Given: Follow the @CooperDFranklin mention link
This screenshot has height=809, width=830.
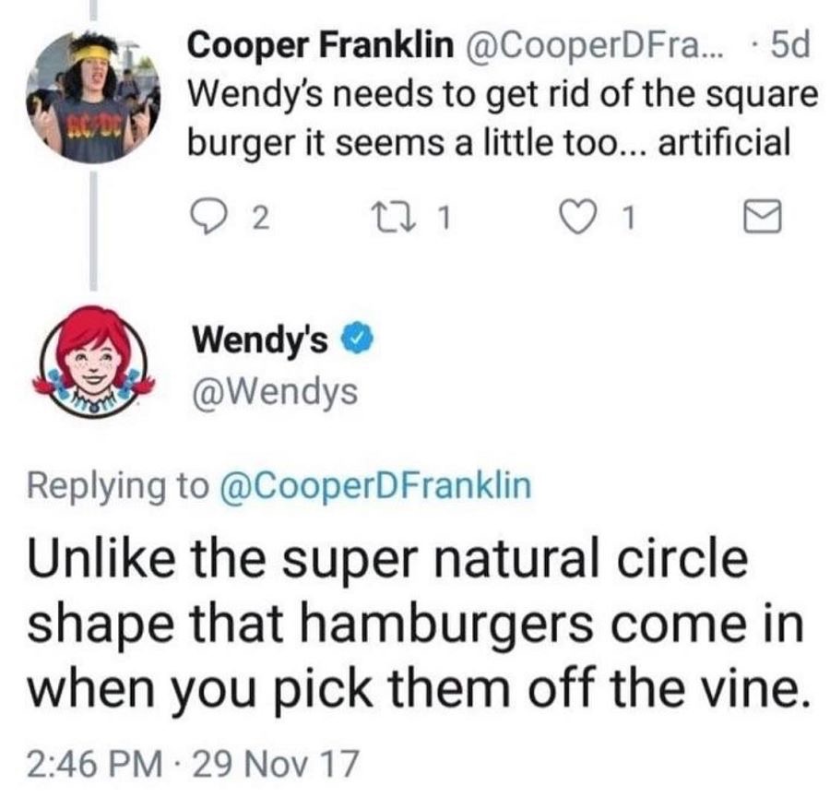Looking at the screenshot, I should (374, 486).
